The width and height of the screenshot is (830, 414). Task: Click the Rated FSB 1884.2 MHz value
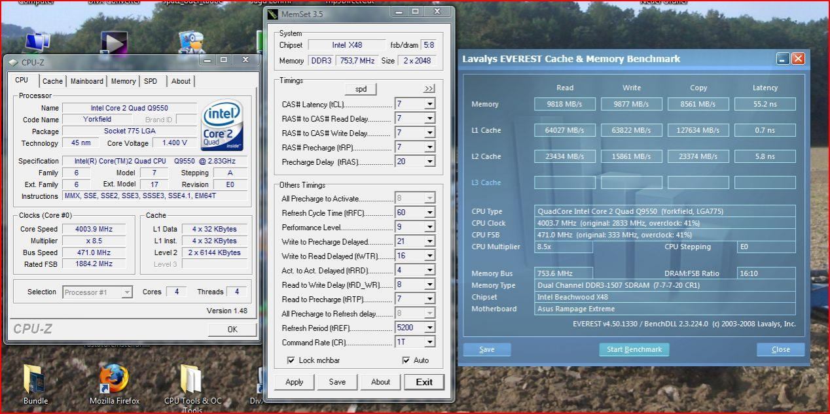pyautogui.click(x=95, y=264)
